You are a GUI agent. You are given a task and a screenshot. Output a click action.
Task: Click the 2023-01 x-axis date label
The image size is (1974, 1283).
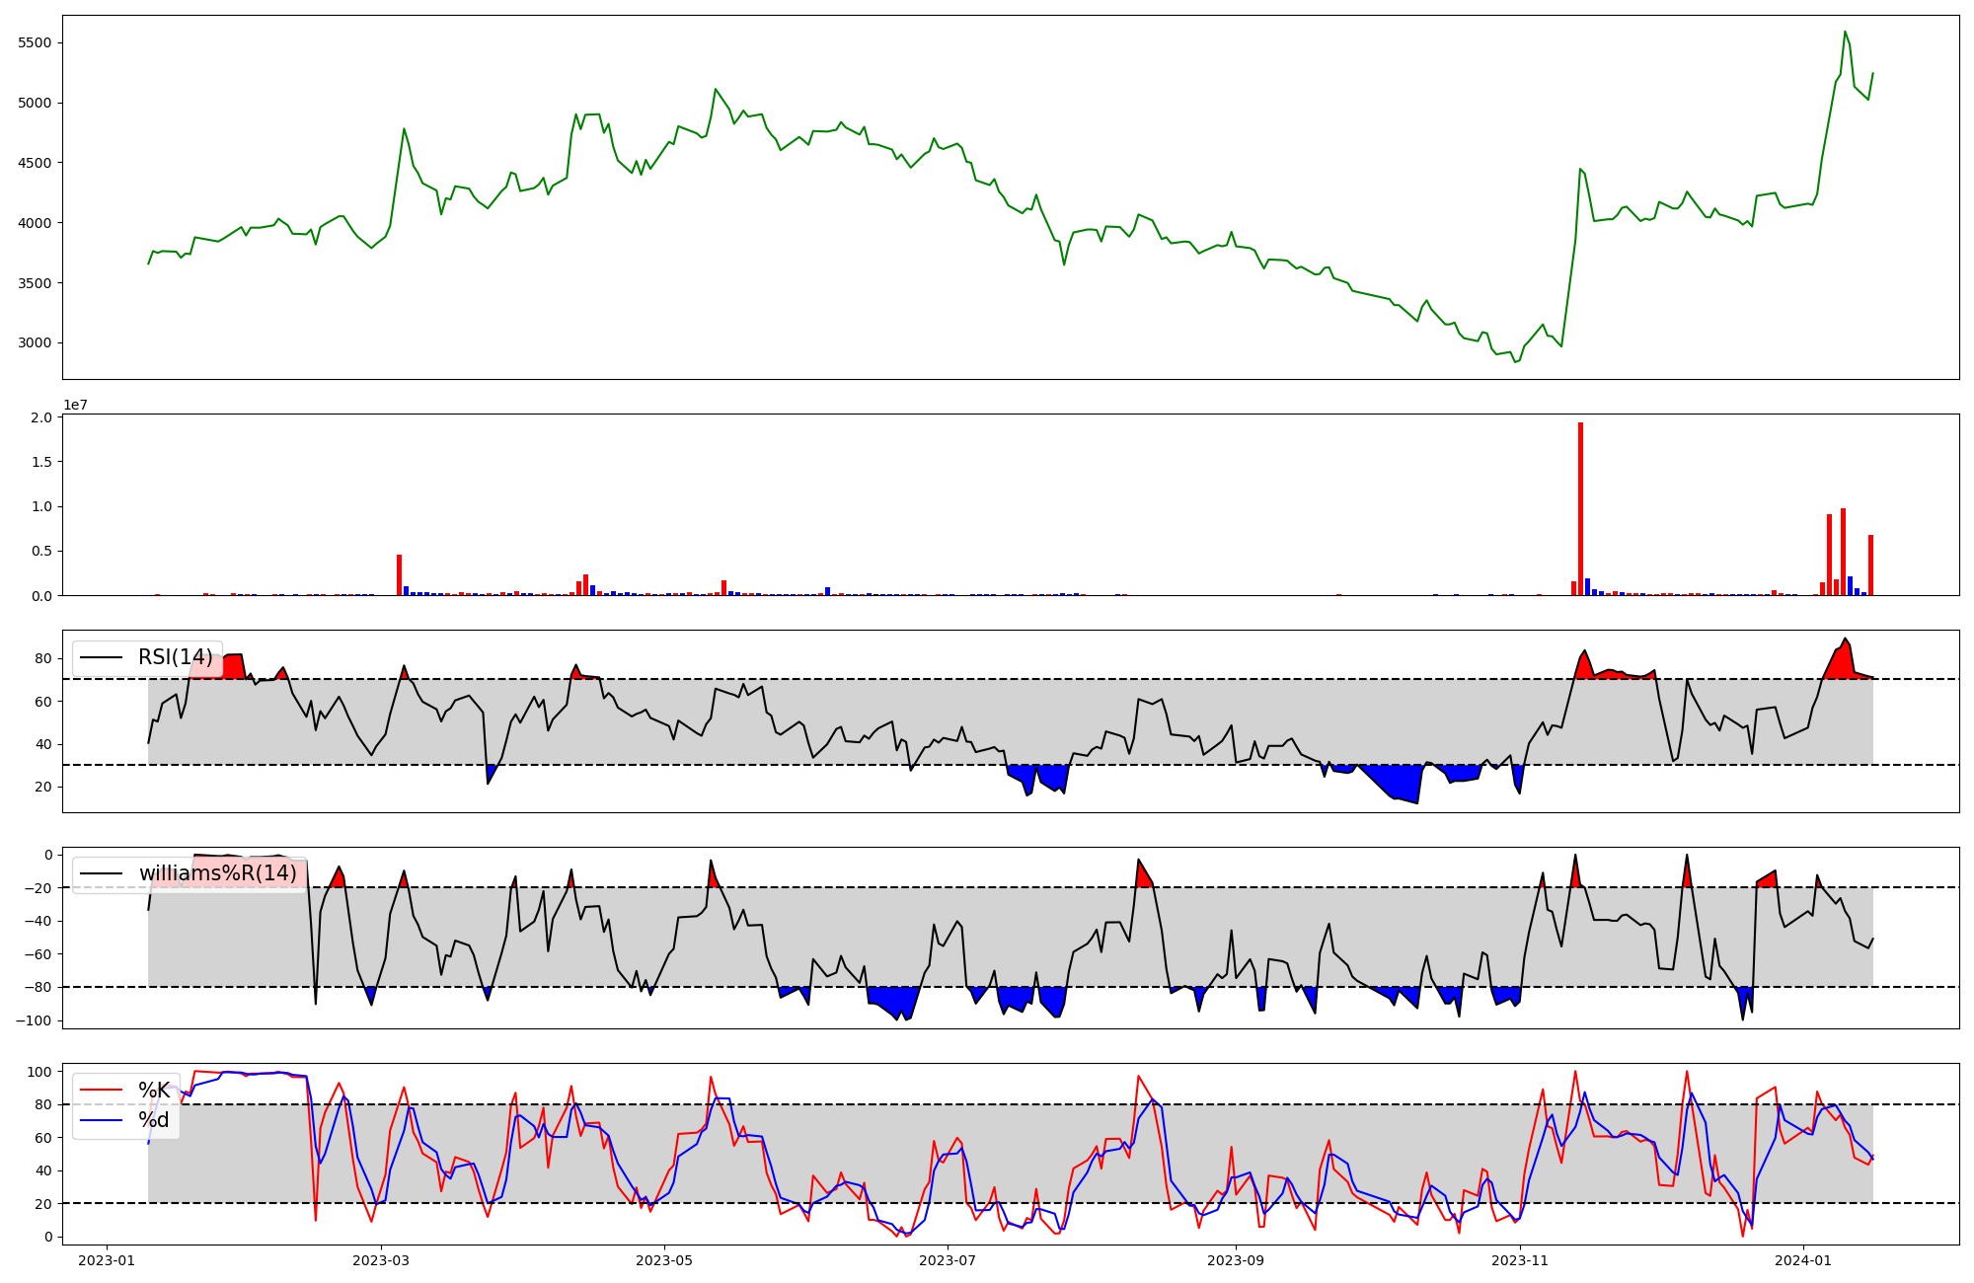107,1260
